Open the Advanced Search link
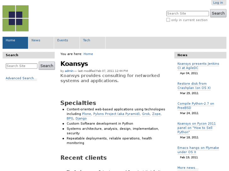This screenshot has height=171, width=229. 21,78
